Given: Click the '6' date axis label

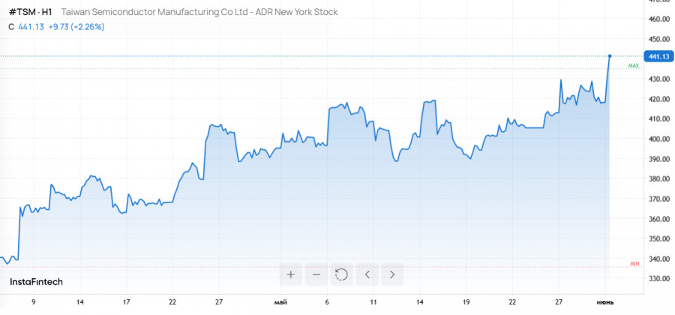Looking at the screenshot, I should point(327,302).
